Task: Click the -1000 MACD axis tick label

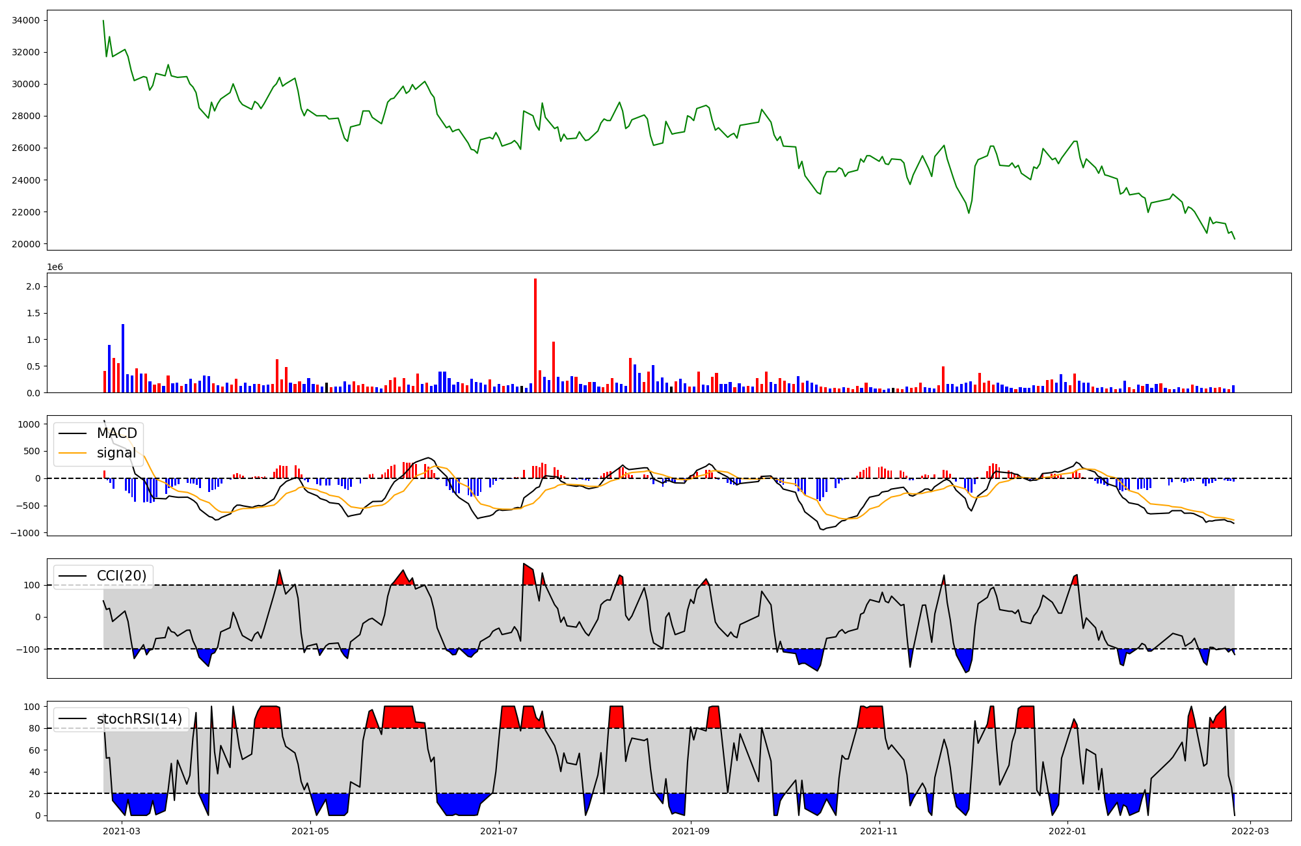Action: [x=24, y=533]
